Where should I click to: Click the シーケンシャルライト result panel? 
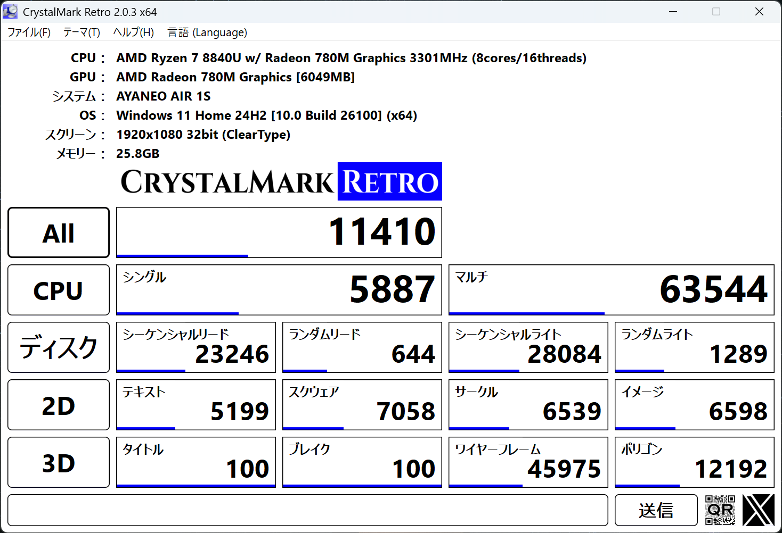coord(528,347)
